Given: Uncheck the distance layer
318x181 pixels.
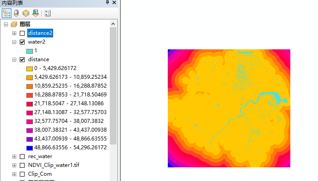Looking at the screenshot, I should point(22,59).
